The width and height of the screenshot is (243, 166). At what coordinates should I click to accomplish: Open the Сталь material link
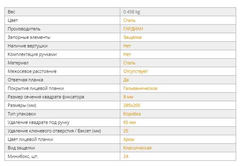[129, 63]
